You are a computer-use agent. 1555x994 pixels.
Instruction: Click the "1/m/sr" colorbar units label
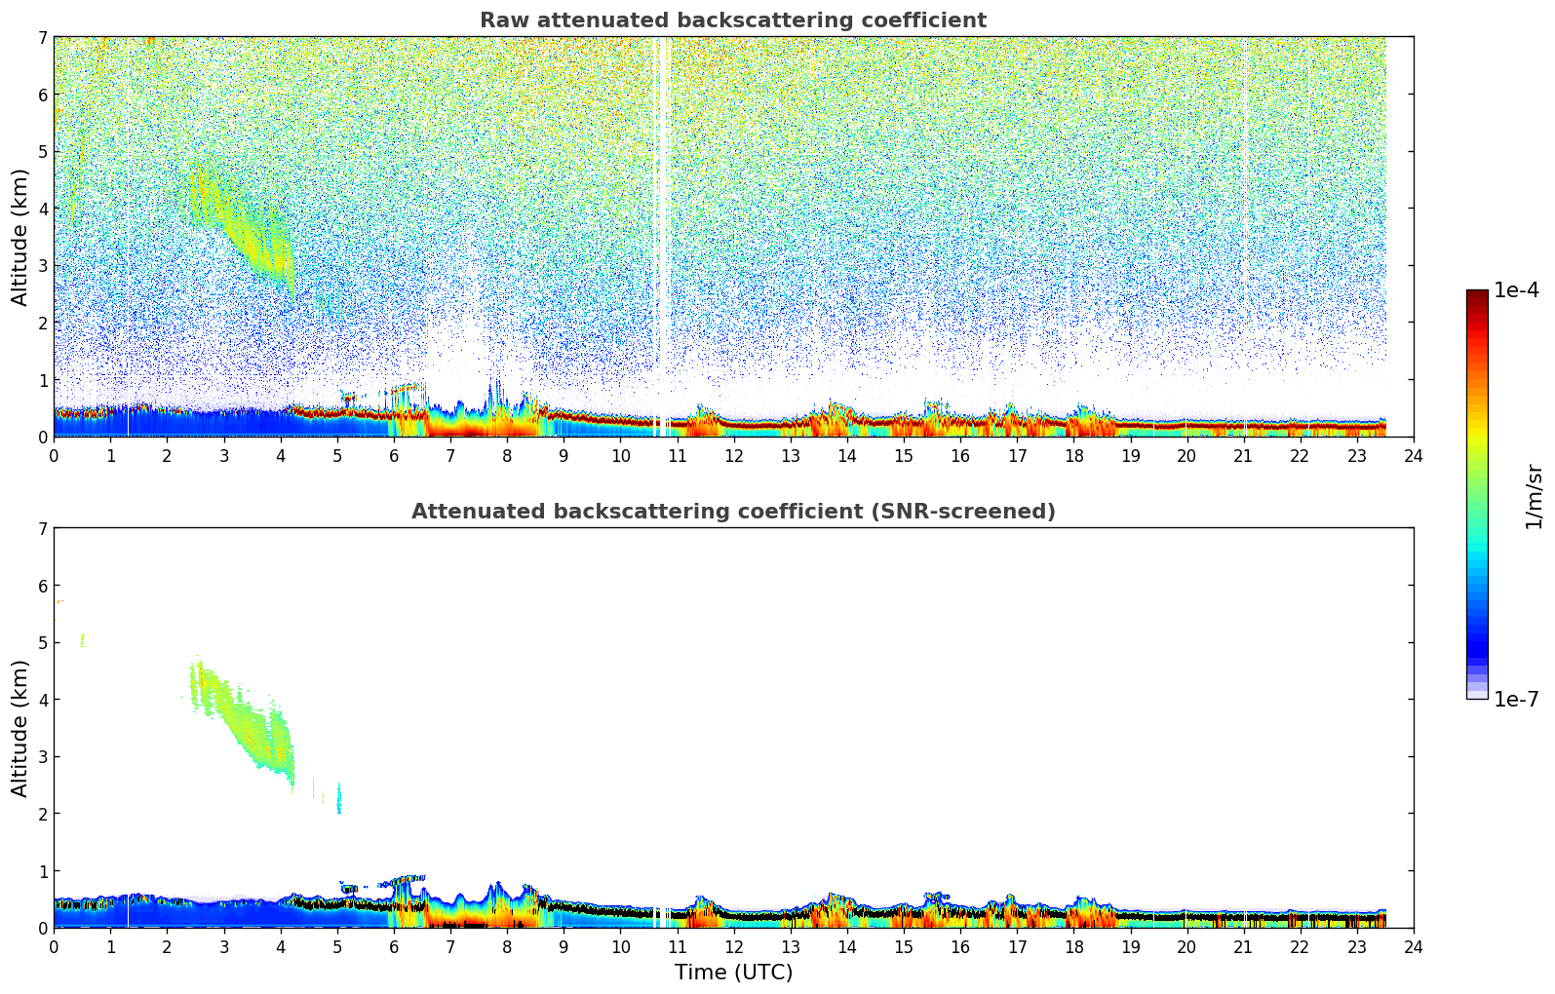tap(1534, 495)
